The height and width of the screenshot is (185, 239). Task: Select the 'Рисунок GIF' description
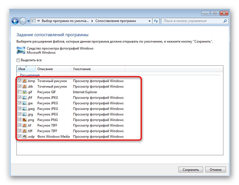[47, 92]
